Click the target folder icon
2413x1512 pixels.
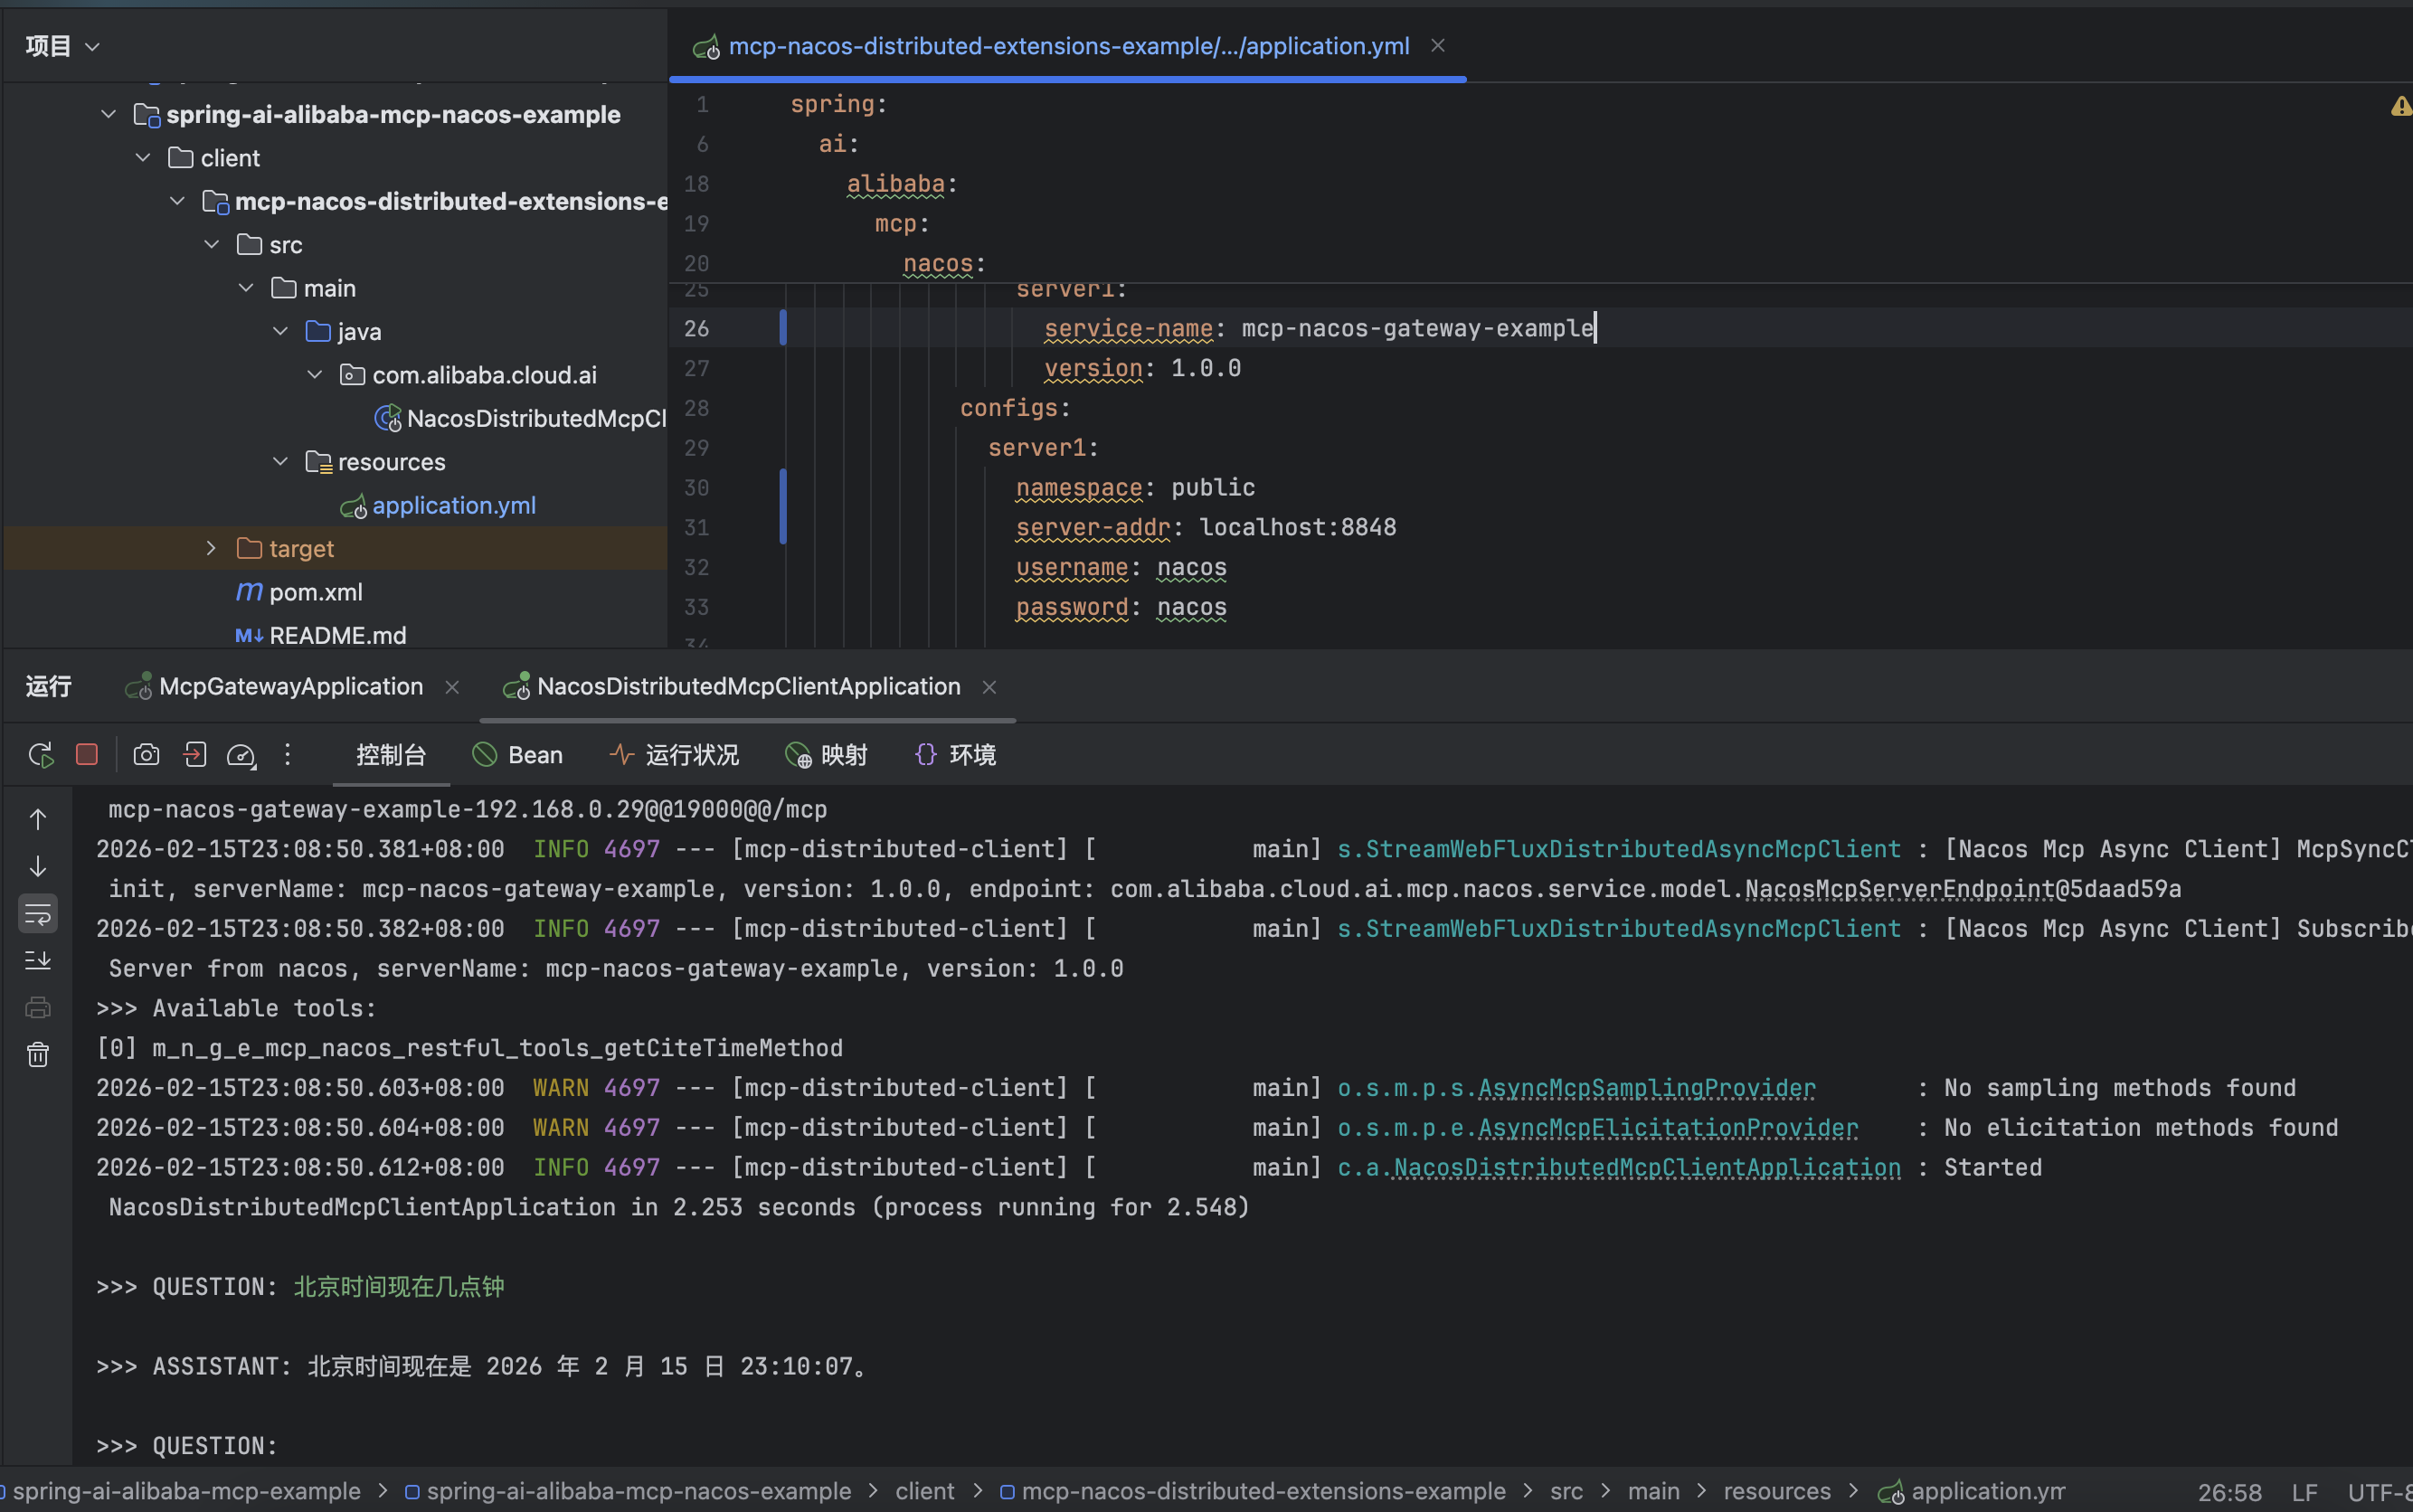249,548
